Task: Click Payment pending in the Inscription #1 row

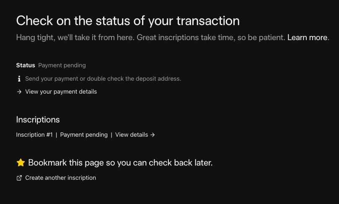Action: [84, 135]
